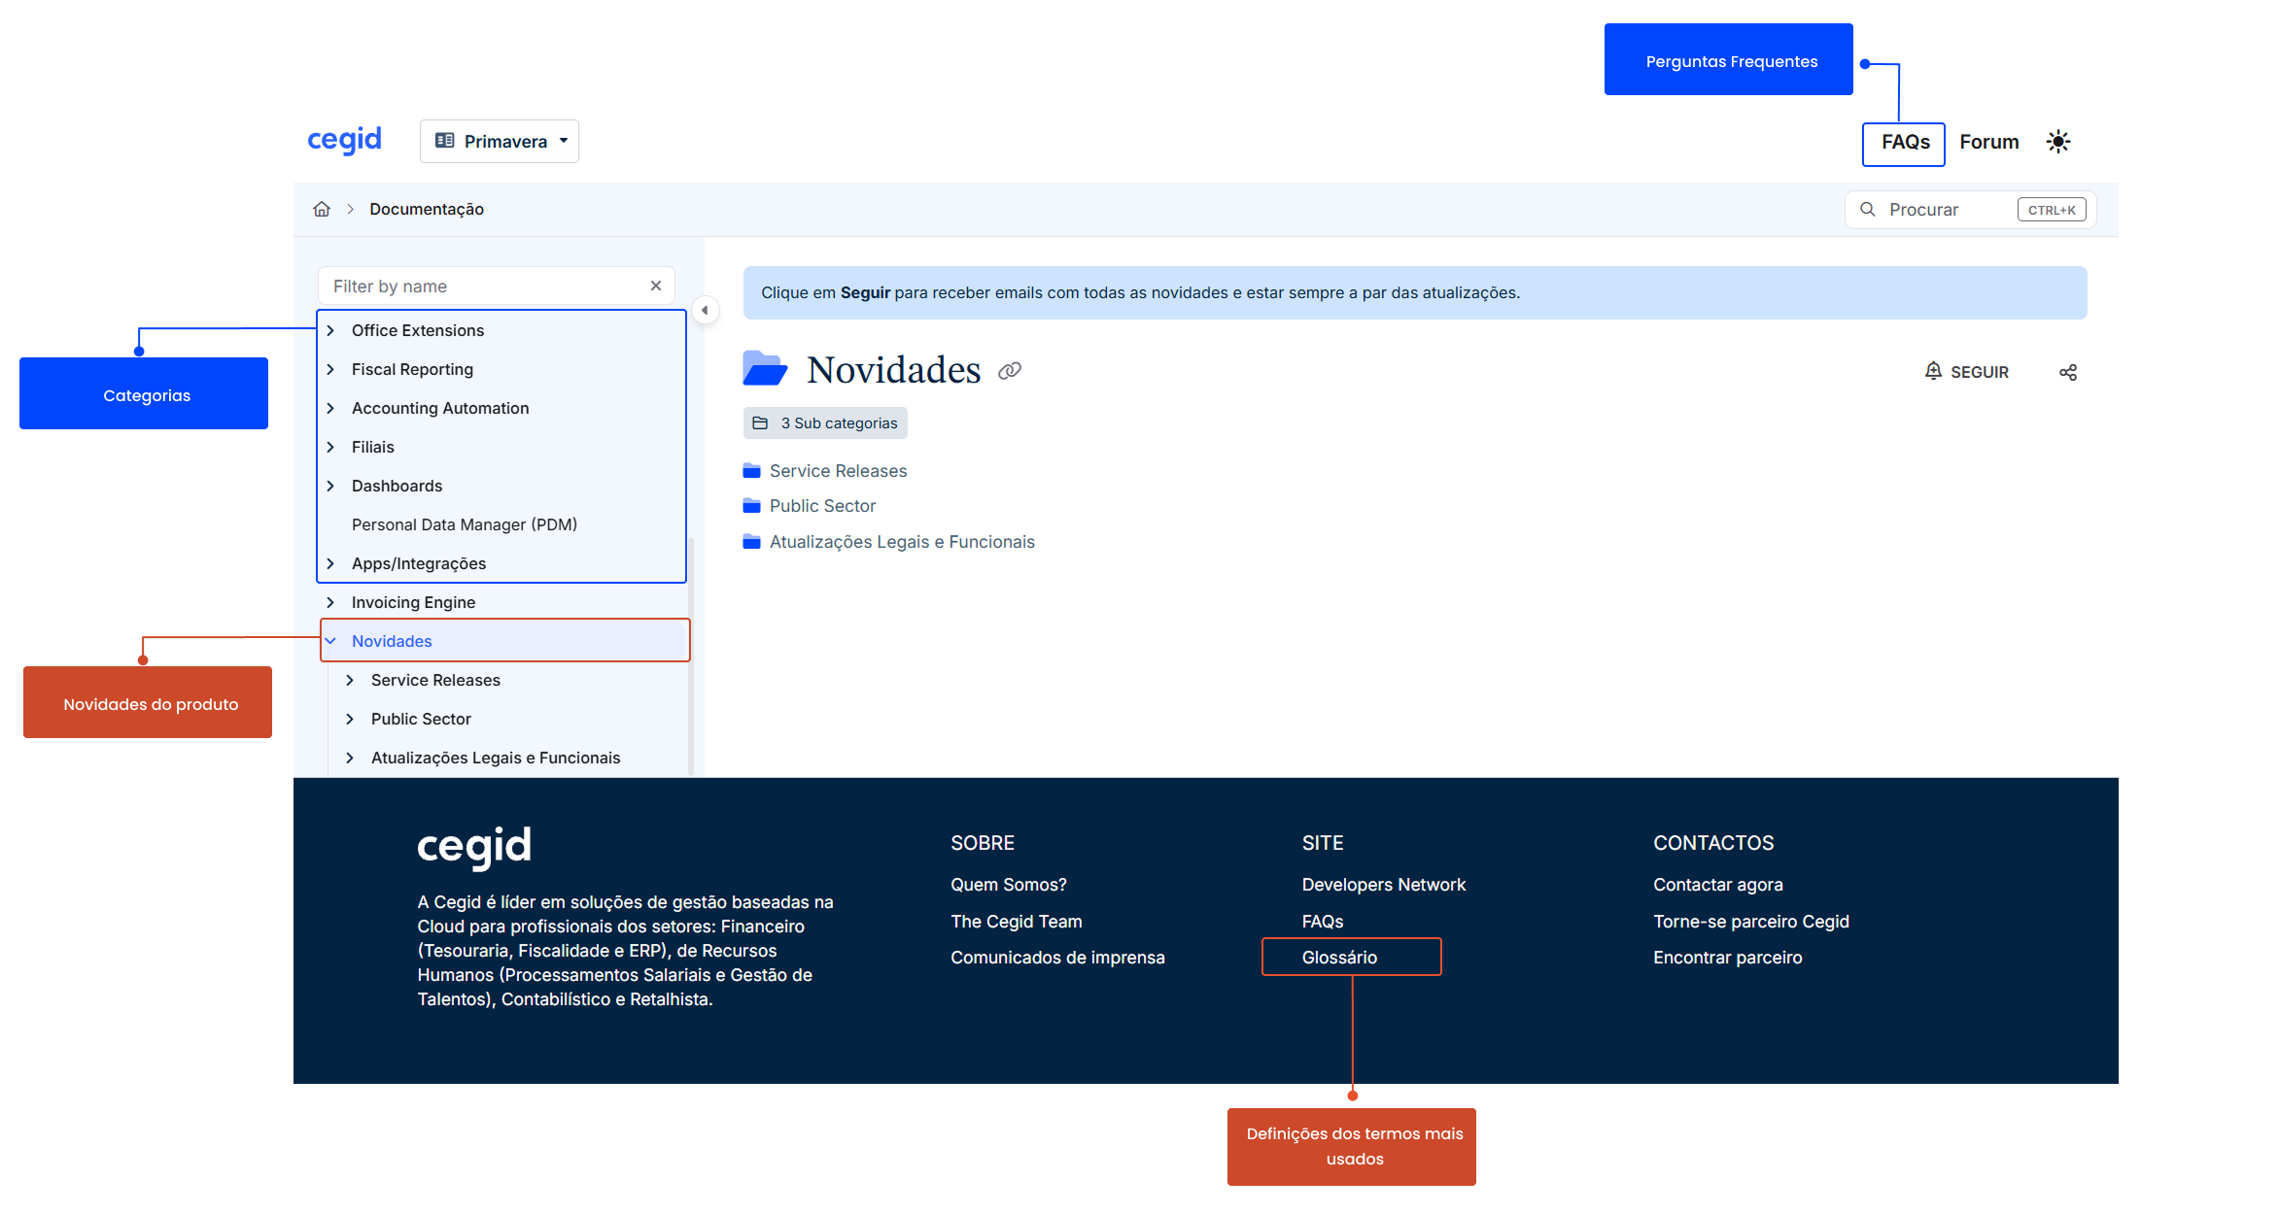The image size is (2280, 1214).
Task: Open Quem Somos? footer link
Action: coord(1008,885)
